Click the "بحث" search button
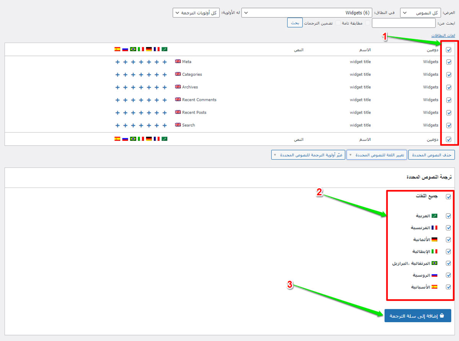This screenshot has height=341, width=459. (295, 23)
